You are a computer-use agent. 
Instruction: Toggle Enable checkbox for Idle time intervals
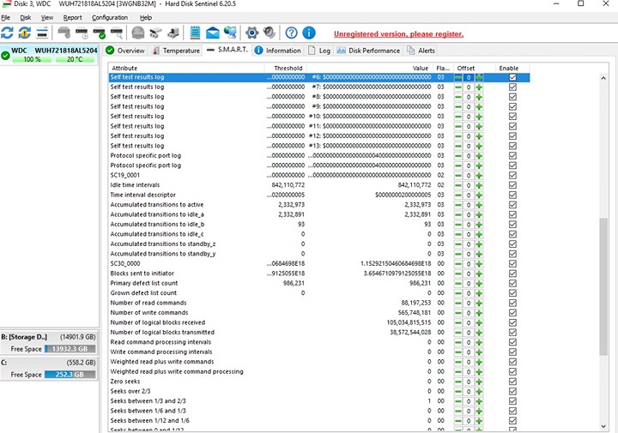pos(512,185)
